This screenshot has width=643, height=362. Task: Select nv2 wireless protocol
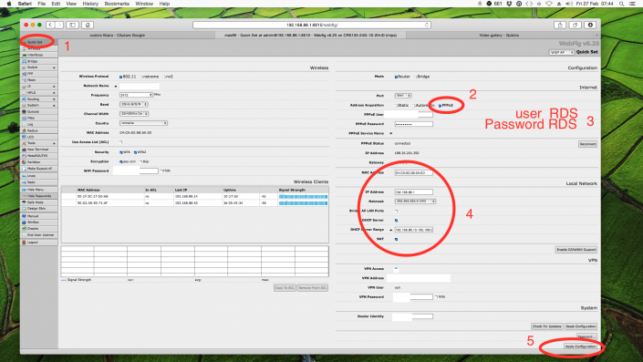point(163,77)
